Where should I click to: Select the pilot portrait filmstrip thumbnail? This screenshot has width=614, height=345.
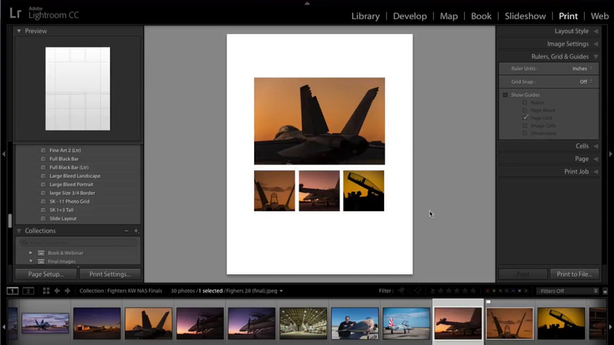354,323
